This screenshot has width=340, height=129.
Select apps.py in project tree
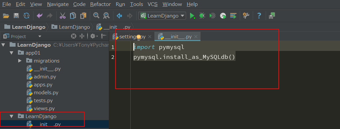click(x=39, y=85)
